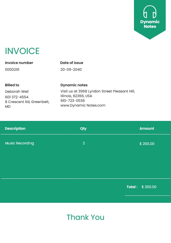Screen dimensions: 171x243
Task: Select the total value $ 200.00
Action: (149, 187)
